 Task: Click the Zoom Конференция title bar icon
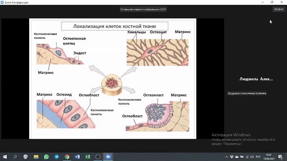pyautogui.click(x=2, y=2)
